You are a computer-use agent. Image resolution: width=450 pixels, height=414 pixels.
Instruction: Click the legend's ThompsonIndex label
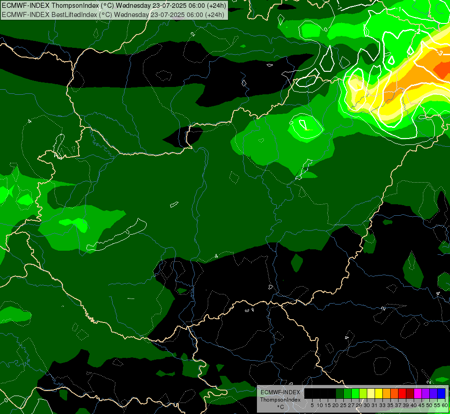[280, 400]
